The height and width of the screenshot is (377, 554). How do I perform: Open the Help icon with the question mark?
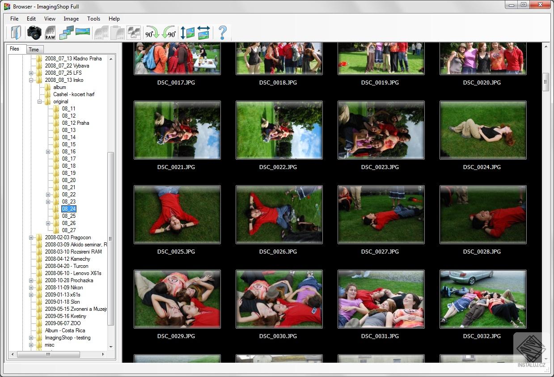(222, 33)
